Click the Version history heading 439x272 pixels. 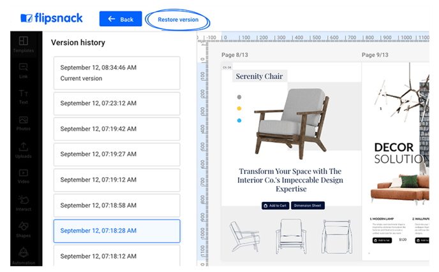(x=78, y=43)
